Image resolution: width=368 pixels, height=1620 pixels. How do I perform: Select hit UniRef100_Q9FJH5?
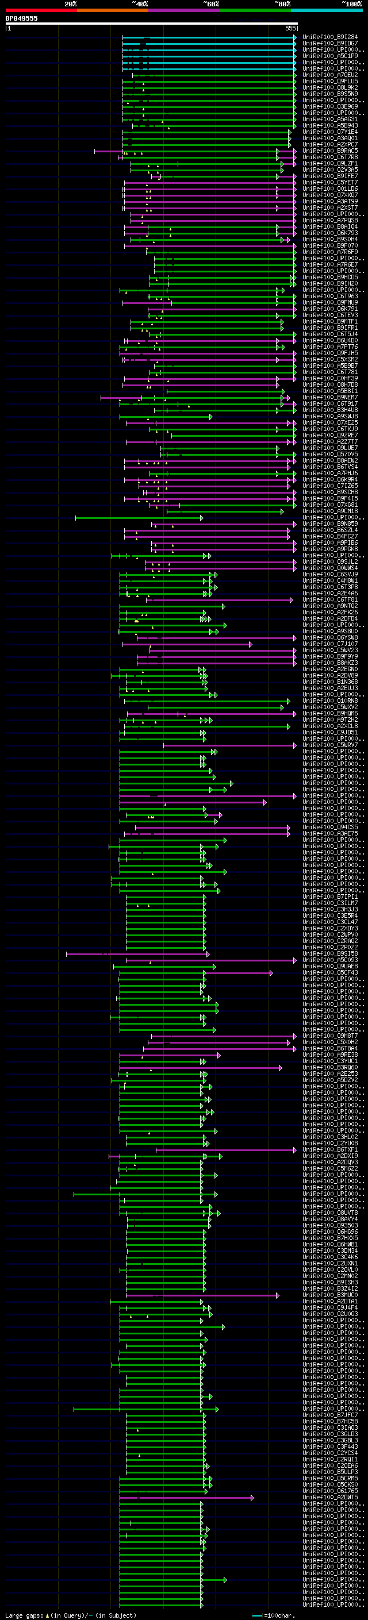(329, 353)
